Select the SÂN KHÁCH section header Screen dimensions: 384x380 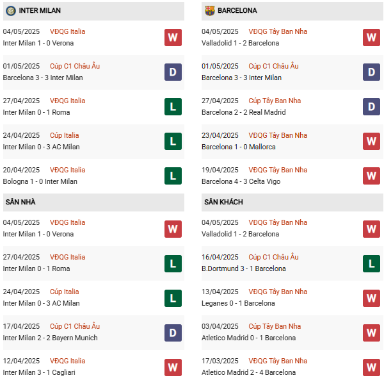coord(223,202)
